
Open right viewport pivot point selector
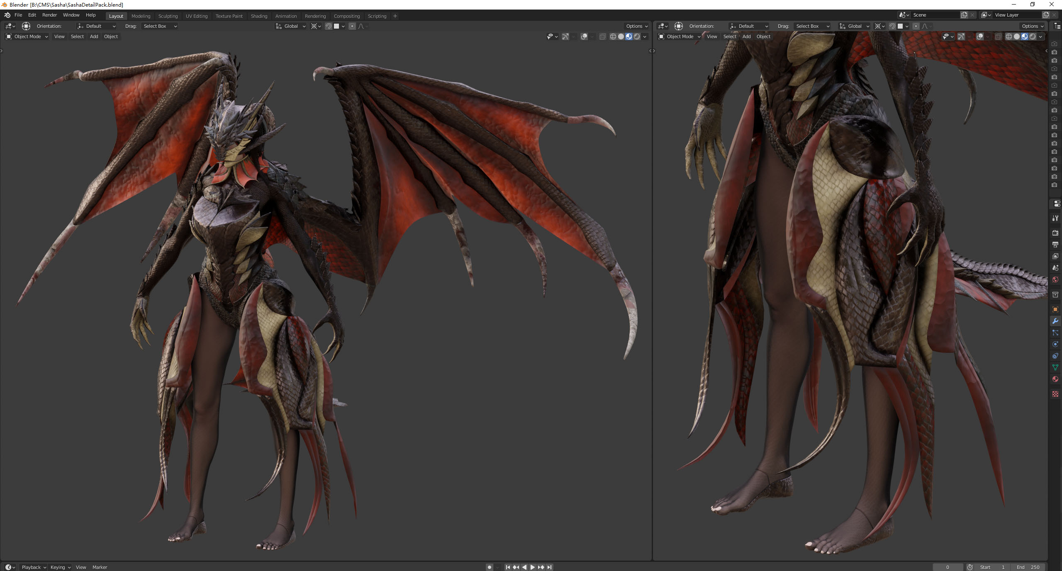coord(879,26)
